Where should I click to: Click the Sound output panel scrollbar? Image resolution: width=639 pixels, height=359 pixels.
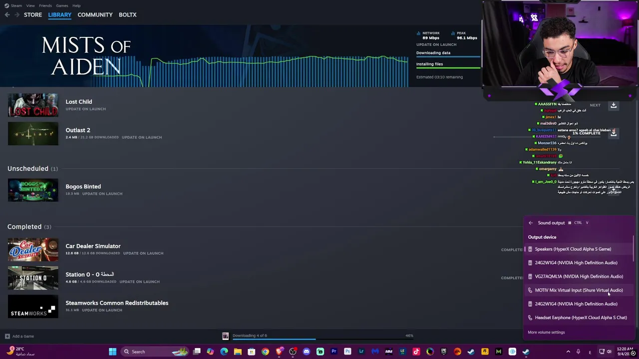[634, 248]
